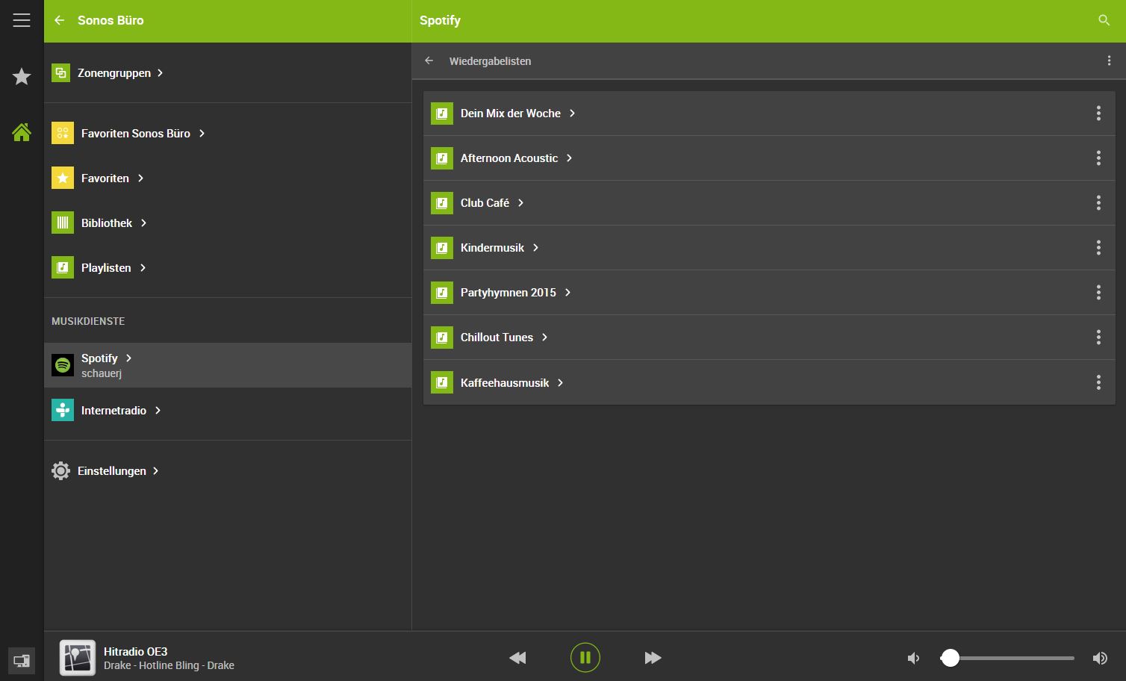Screen dimensions: 1126x681
Task: Open more options for Dein Mix der Woche
Action: click(x=1098, y=113)
